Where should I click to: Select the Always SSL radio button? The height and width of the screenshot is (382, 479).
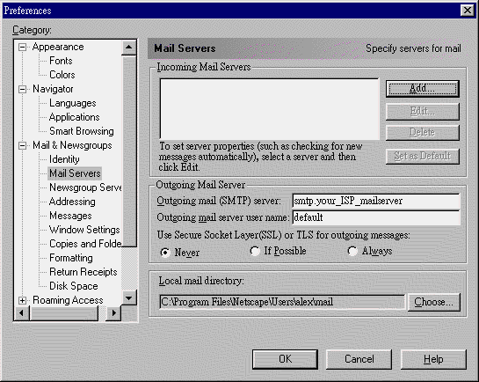[x=352, y=251]
